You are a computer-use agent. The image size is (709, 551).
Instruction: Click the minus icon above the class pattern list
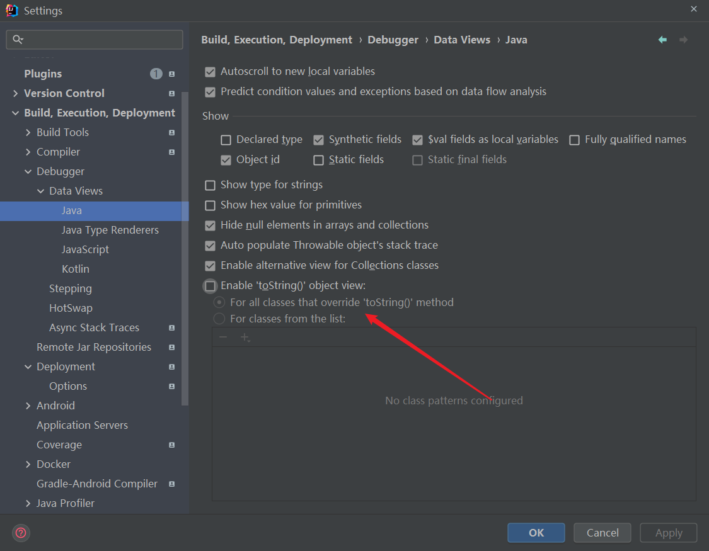[x=223, y=337]
